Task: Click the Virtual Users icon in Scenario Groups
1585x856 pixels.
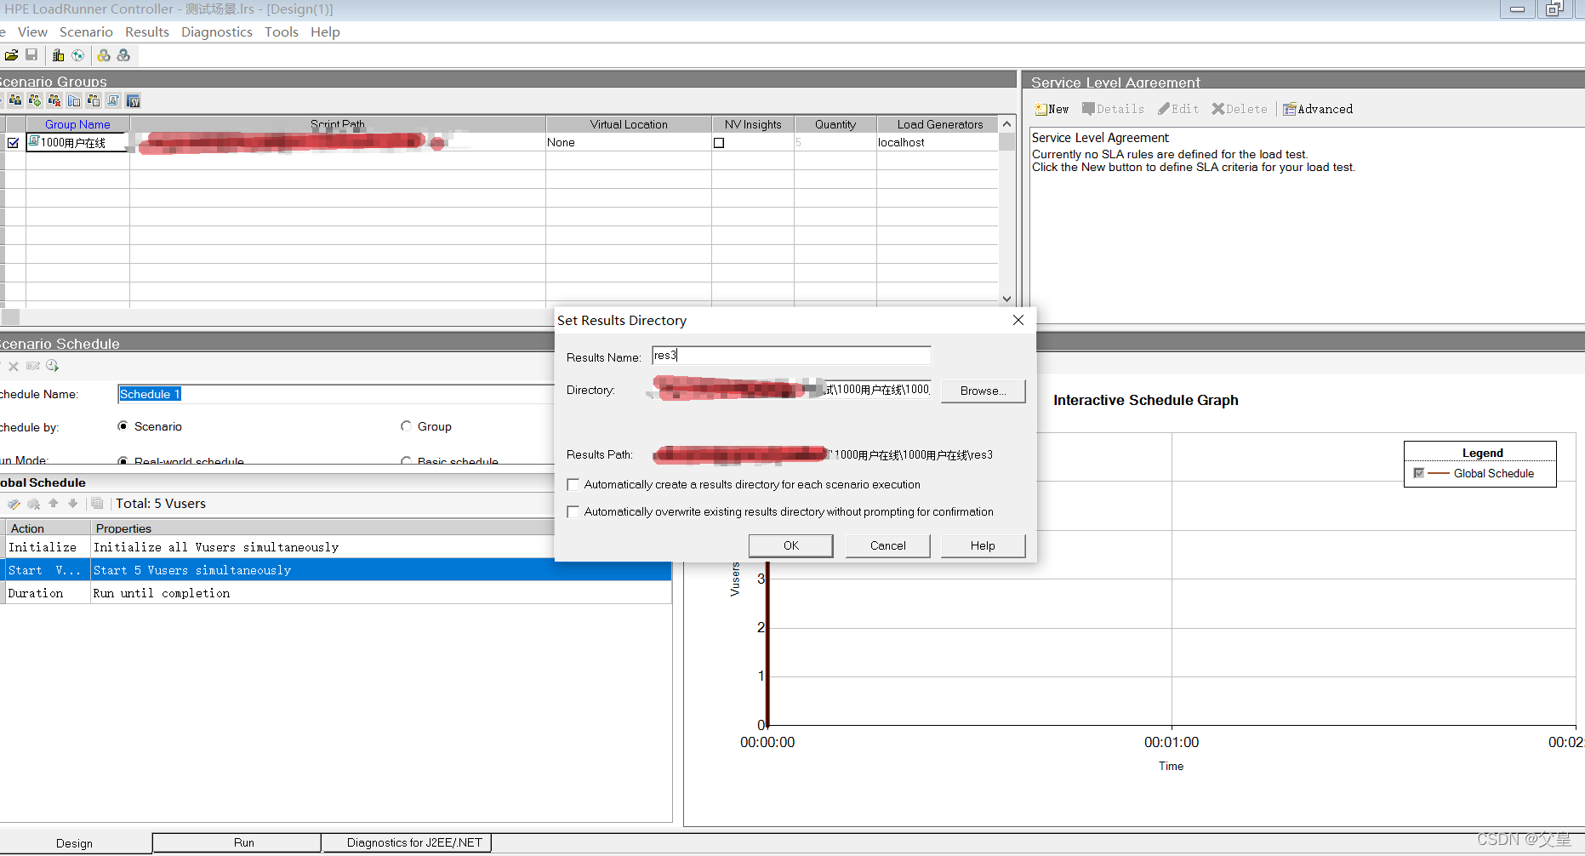Action: (x=15, y=100)
